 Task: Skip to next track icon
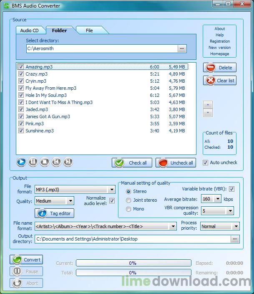pyautogui.click(x=68, y=162)
